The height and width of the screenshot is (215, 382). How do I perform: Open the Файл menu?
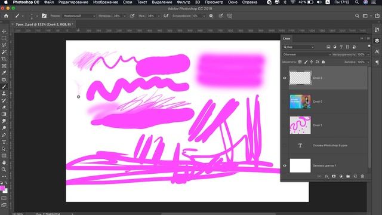click(49, 2)
